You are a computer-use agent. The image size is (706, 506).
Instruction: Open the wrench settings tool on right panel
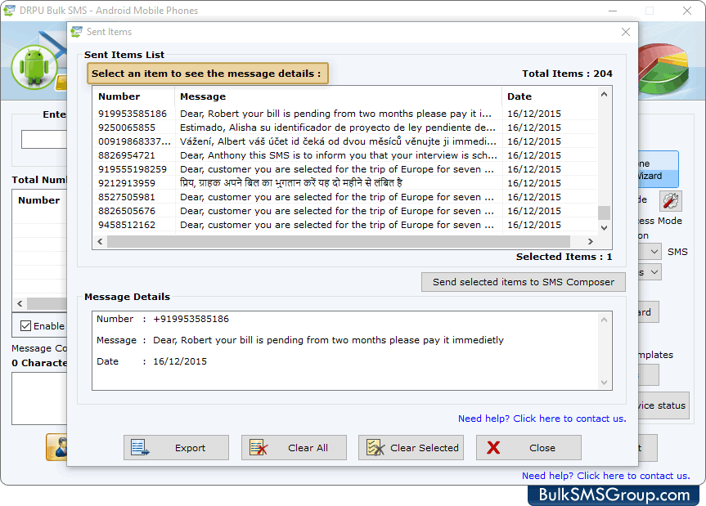pyautogui.click(x=672, y=201)
